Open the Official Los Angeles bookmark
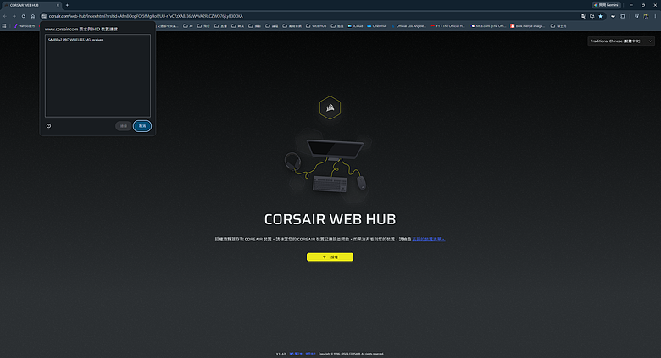The image size is (661, 358). pos(408,25)
